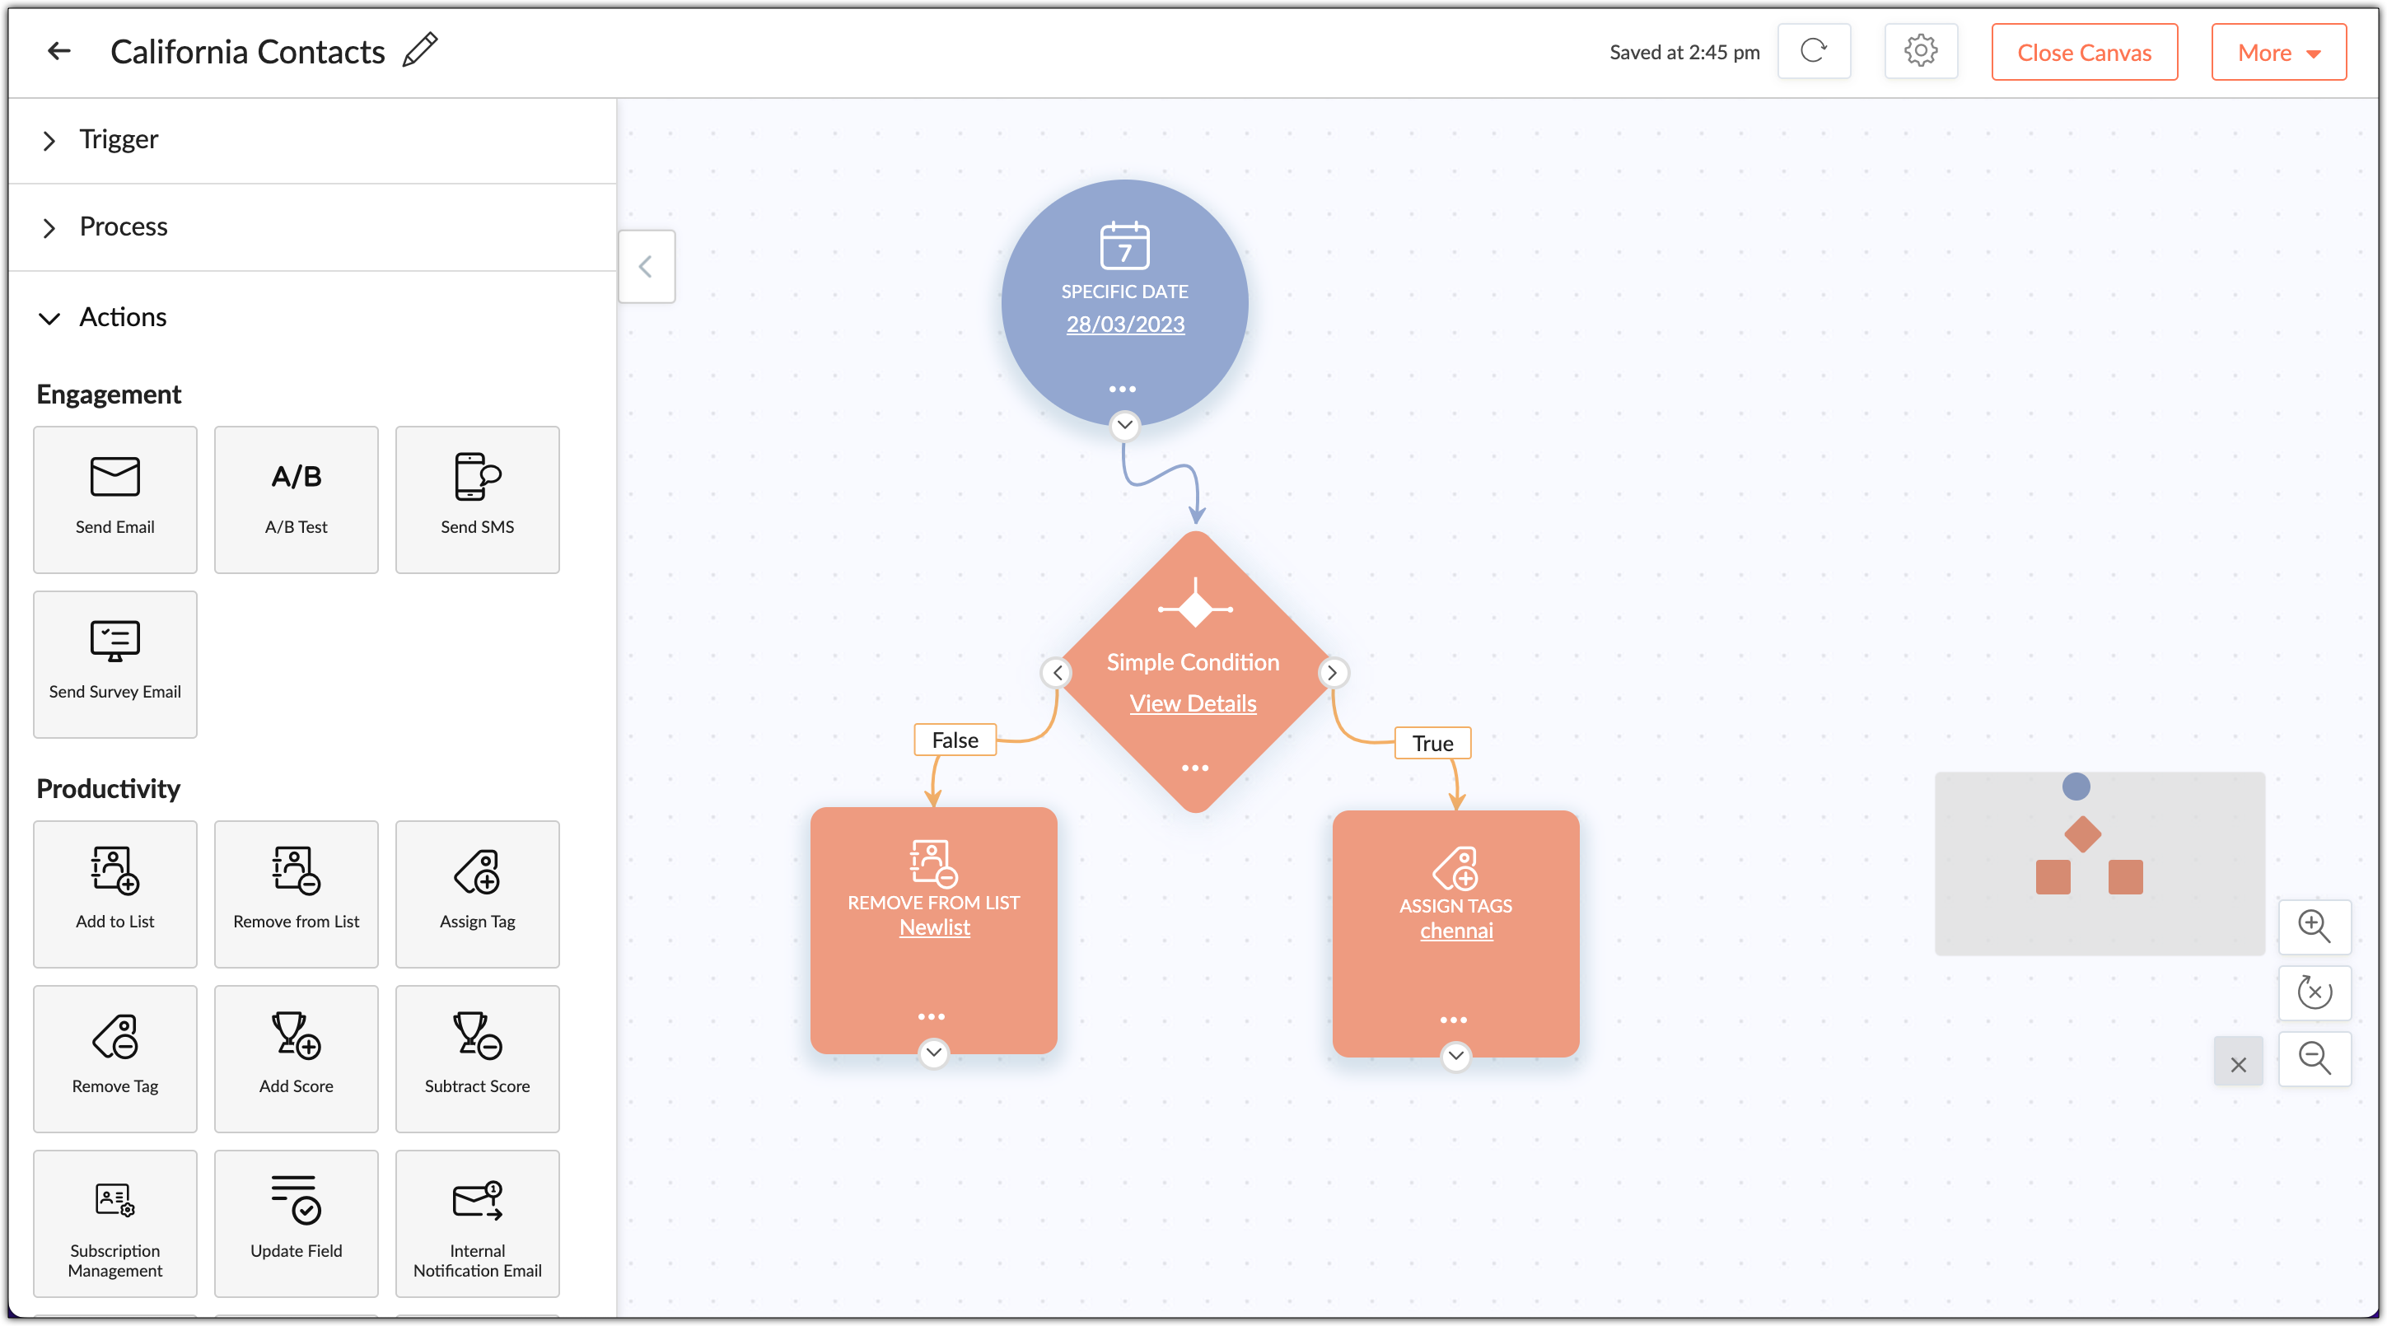Viewport: 2387px width, 1326px height.
Task: Select the Assign Tag action
Action: [477, 894]
